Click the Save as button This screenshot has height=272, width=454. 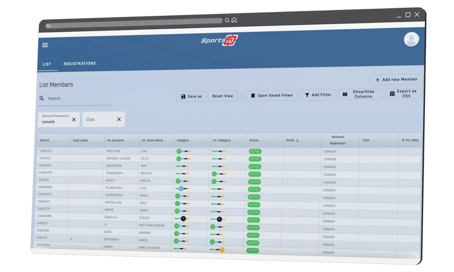tap(191, 96)
